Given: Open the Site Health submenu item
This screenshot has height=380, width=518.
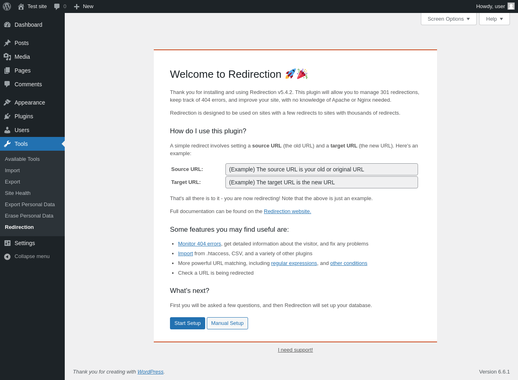Looking at the screenshot, I should [18, 193].
